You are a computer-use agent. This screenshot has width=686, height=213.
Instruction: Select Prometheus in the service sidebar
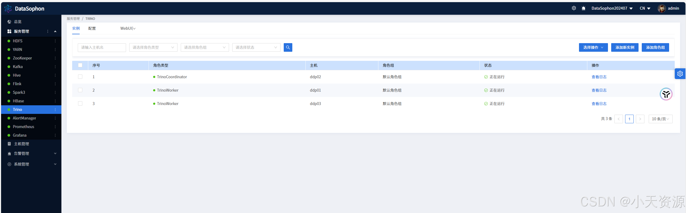[x=24, y=127]
